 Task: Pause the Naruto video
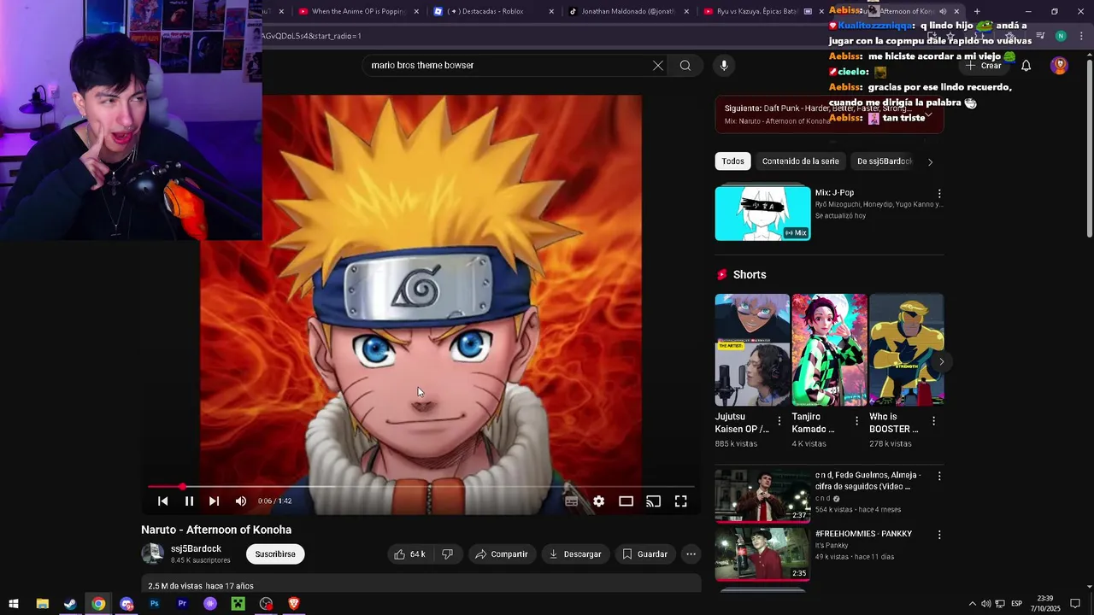pyautogui.click(x=189, y=501)
